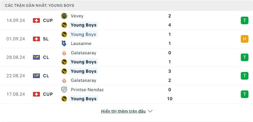Click the green T badge for Vevey match
The width and height of the screenshot is (253, 122).
point(244,20)
